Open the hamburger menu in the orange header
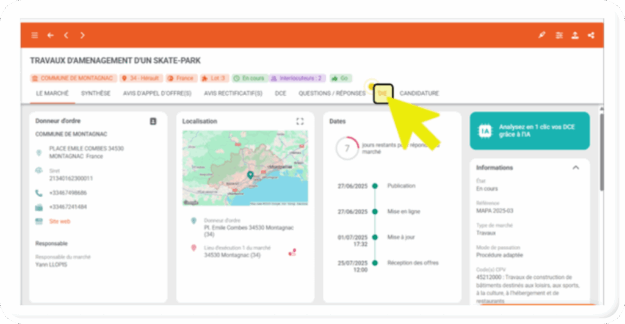The width and height of the screenshot is (625, 324). [35, 35]
